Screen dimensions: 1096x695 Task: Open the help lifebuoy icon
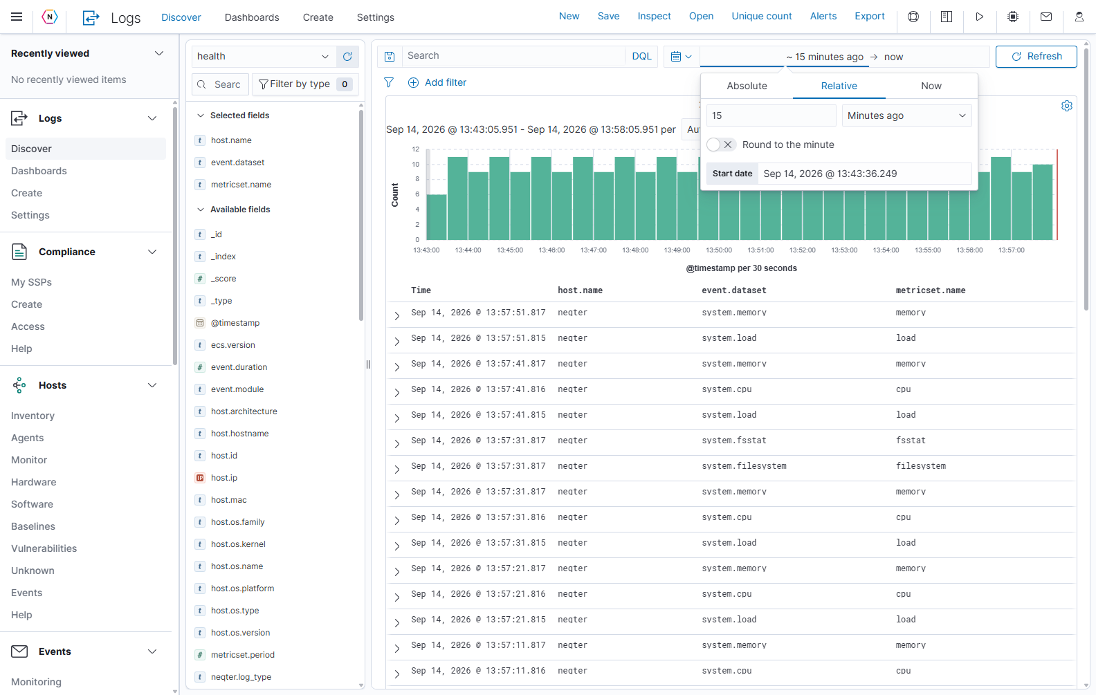pos(913,17)
